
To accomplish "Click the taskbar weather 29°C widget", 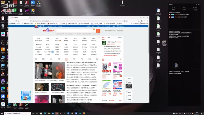I will tap(177, 113).
